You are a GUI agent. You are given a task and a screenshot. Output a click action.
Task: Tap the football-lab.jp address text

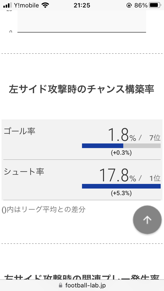[85, 285]
